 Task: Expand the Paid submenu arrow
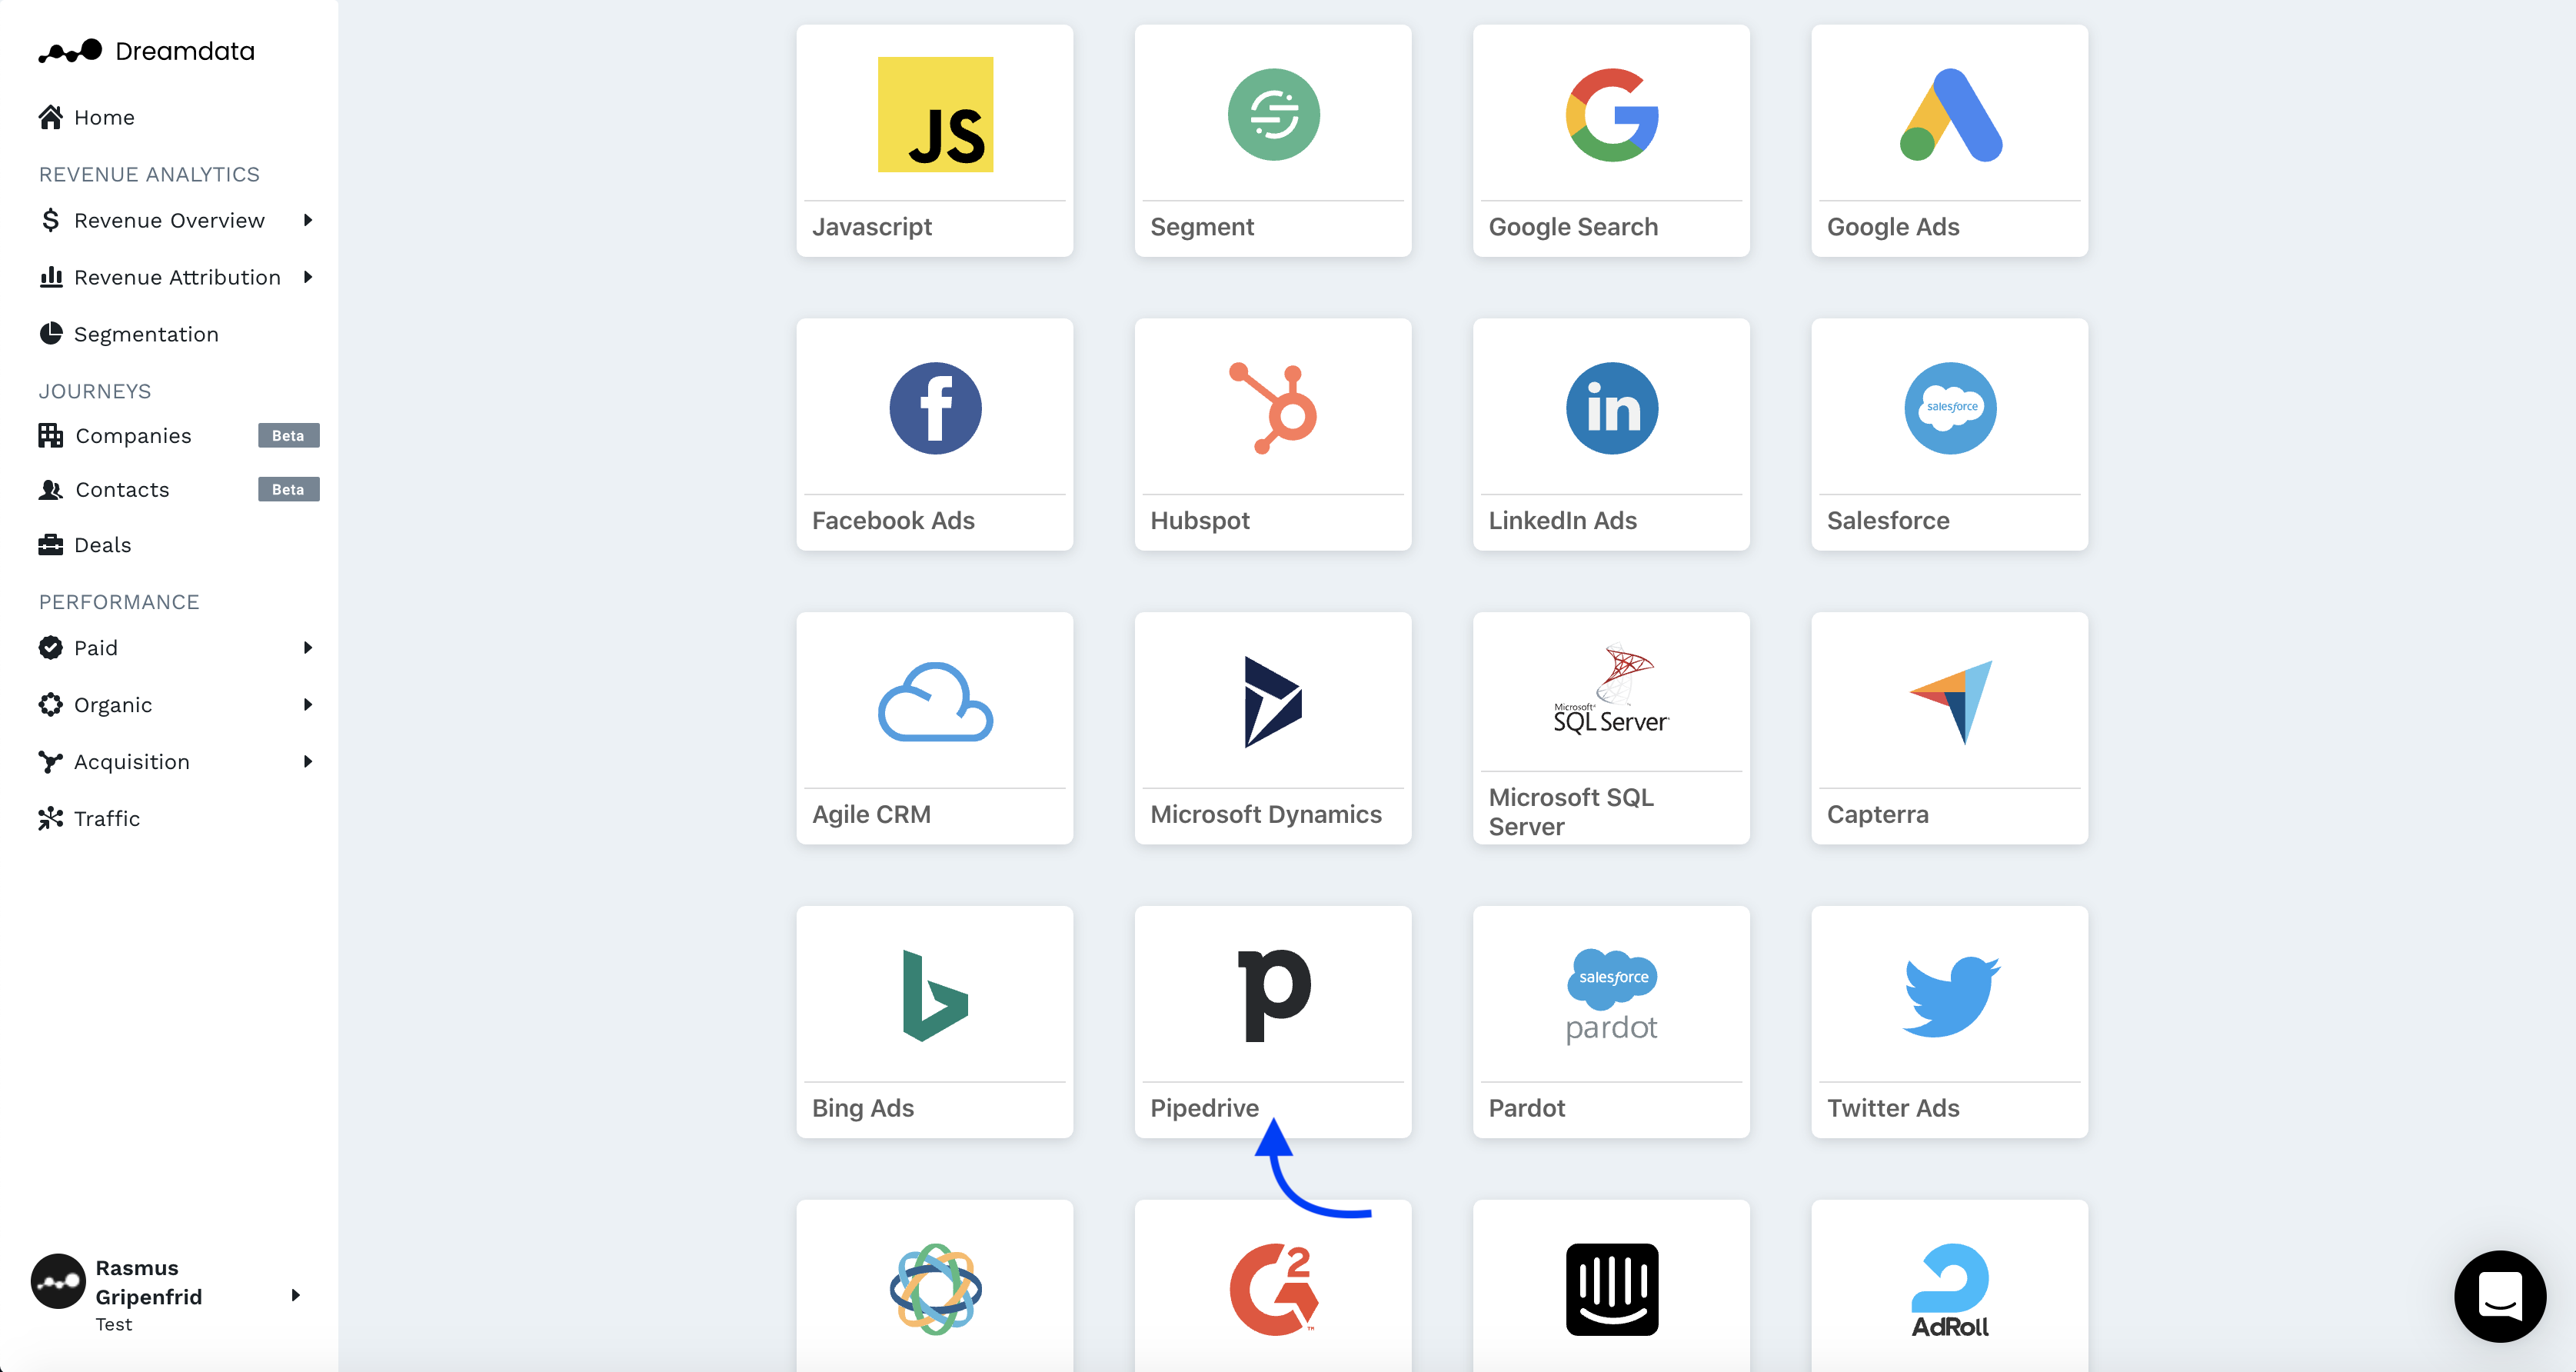pyautogui.click(x=307, y=648)
